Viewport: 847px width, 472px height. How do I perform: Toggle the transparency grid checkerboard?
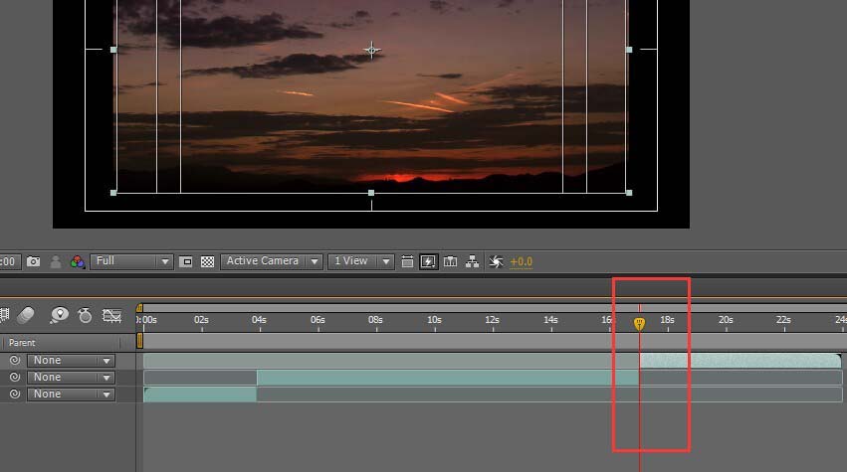207,261
